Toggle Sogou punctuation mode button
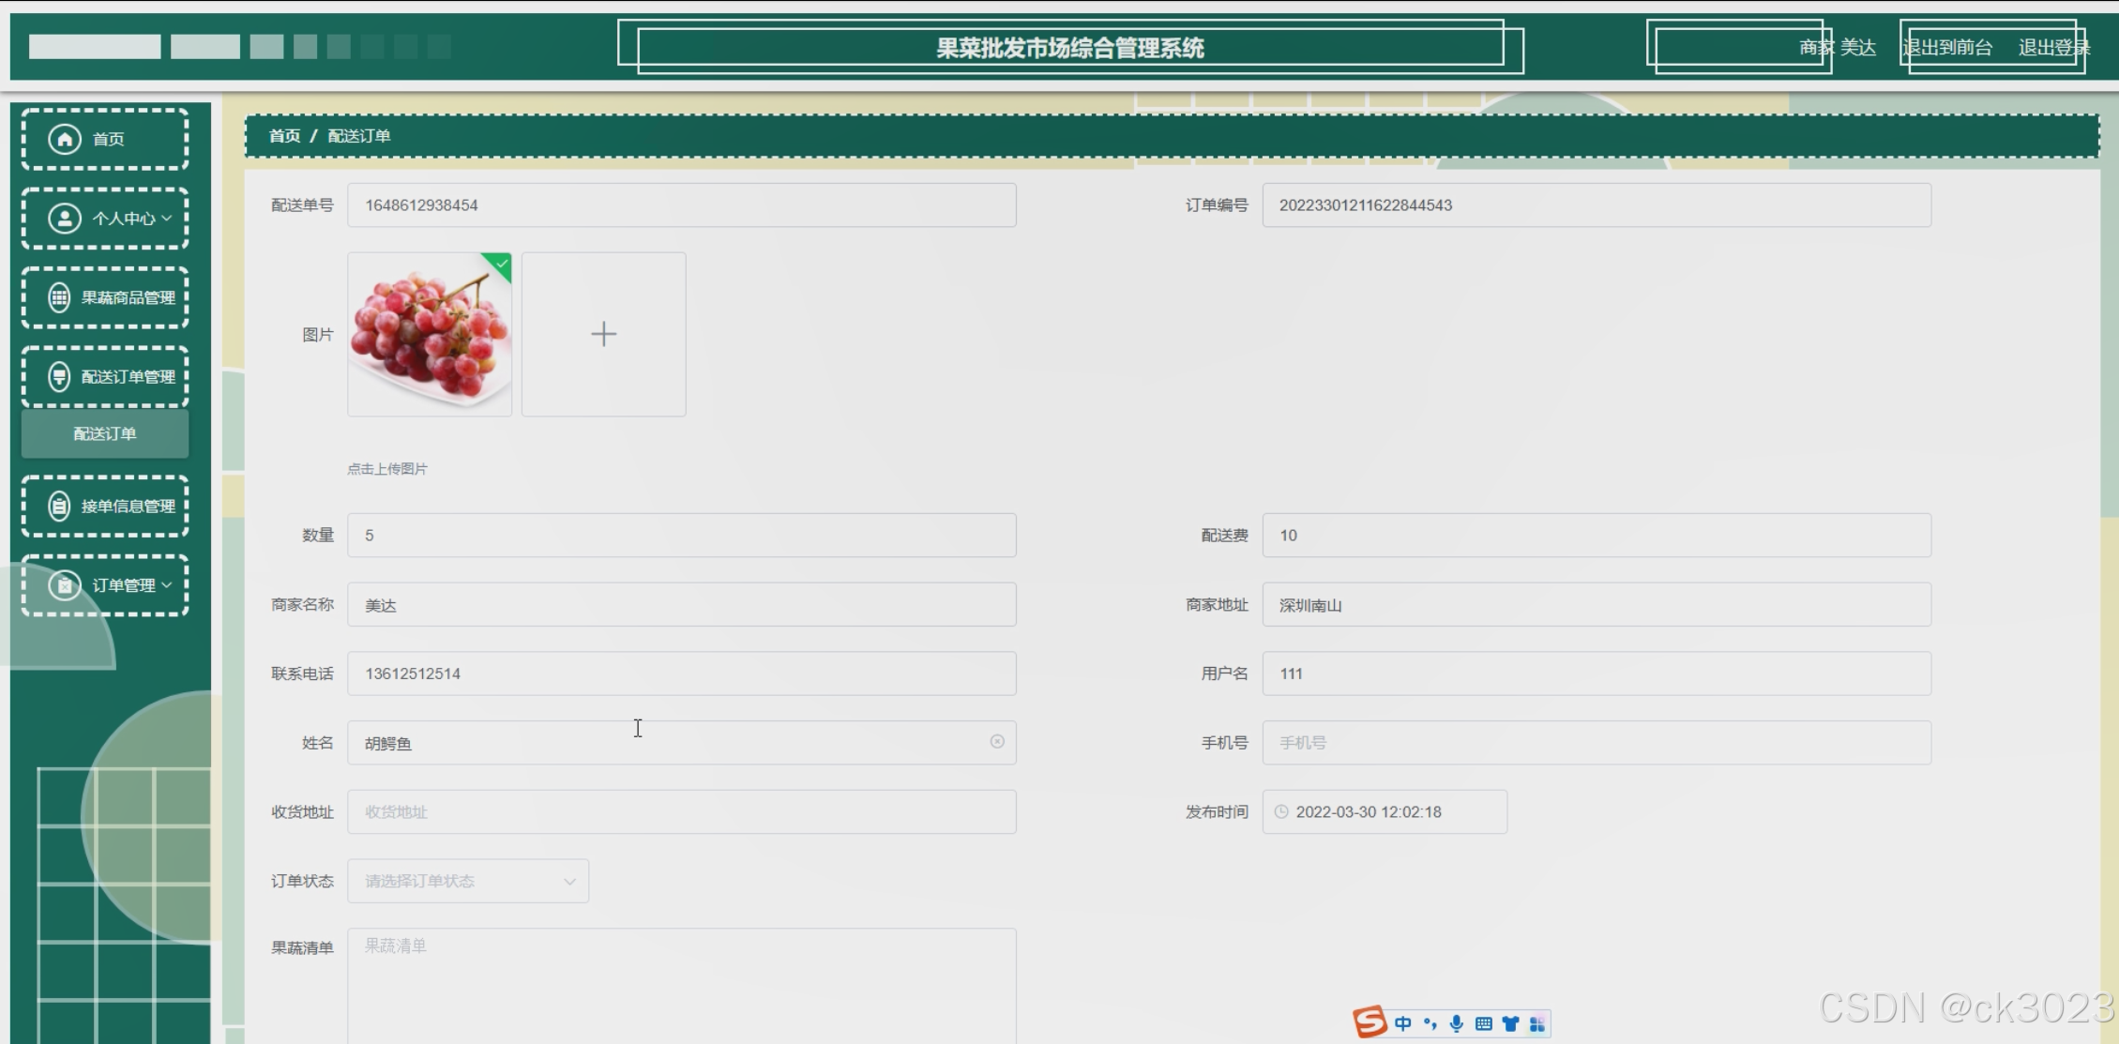 tap(1430, 1023)
